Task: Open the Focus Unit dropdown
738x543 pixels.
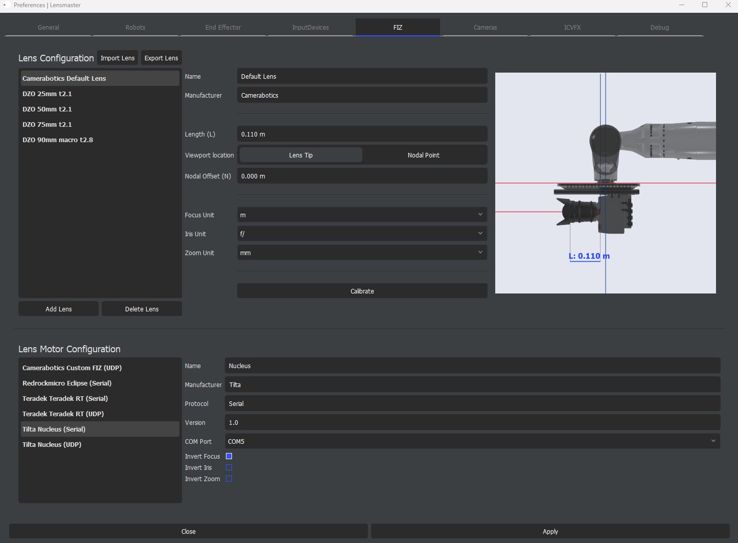Action: coord(362,215)
